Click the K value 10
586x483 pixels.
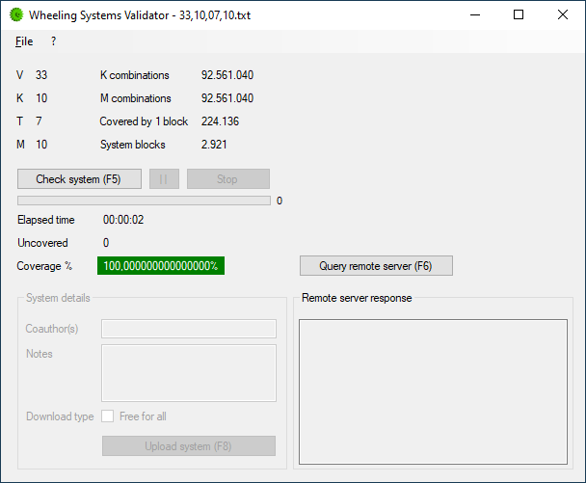point(41,98)
